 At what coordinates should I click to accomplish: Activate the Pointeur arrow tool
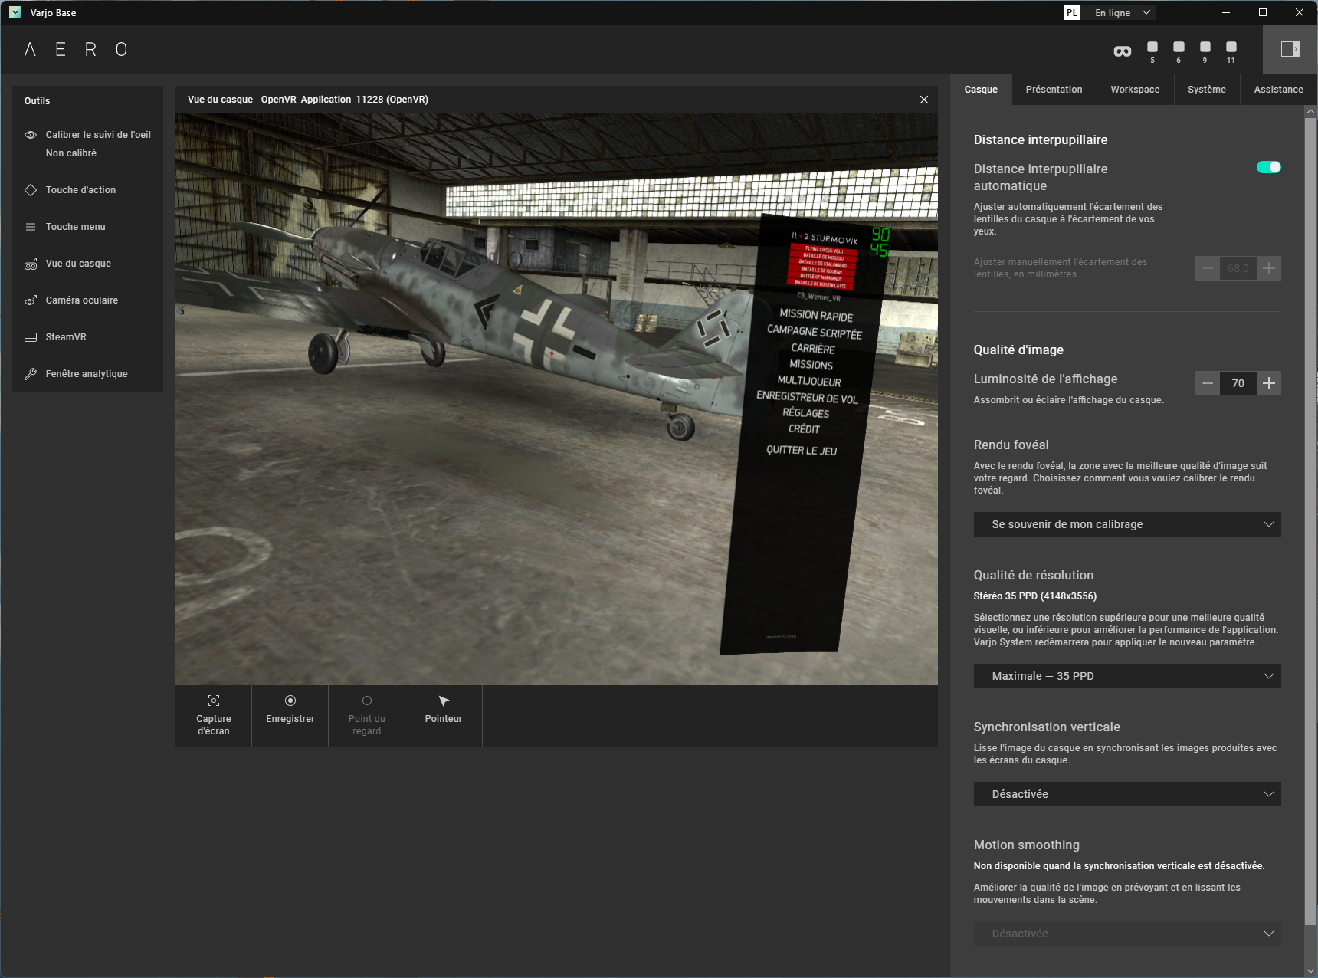[443, 709]
